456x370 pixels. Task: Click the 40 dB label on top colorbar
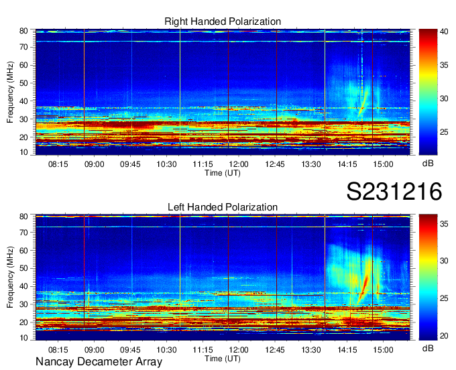[444, 32]
